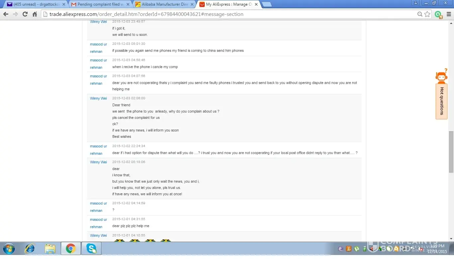The width and height of the screenshot is (454, 259).
Task: Click the scrollbar down arrow
Action: (x=451, y=239)
